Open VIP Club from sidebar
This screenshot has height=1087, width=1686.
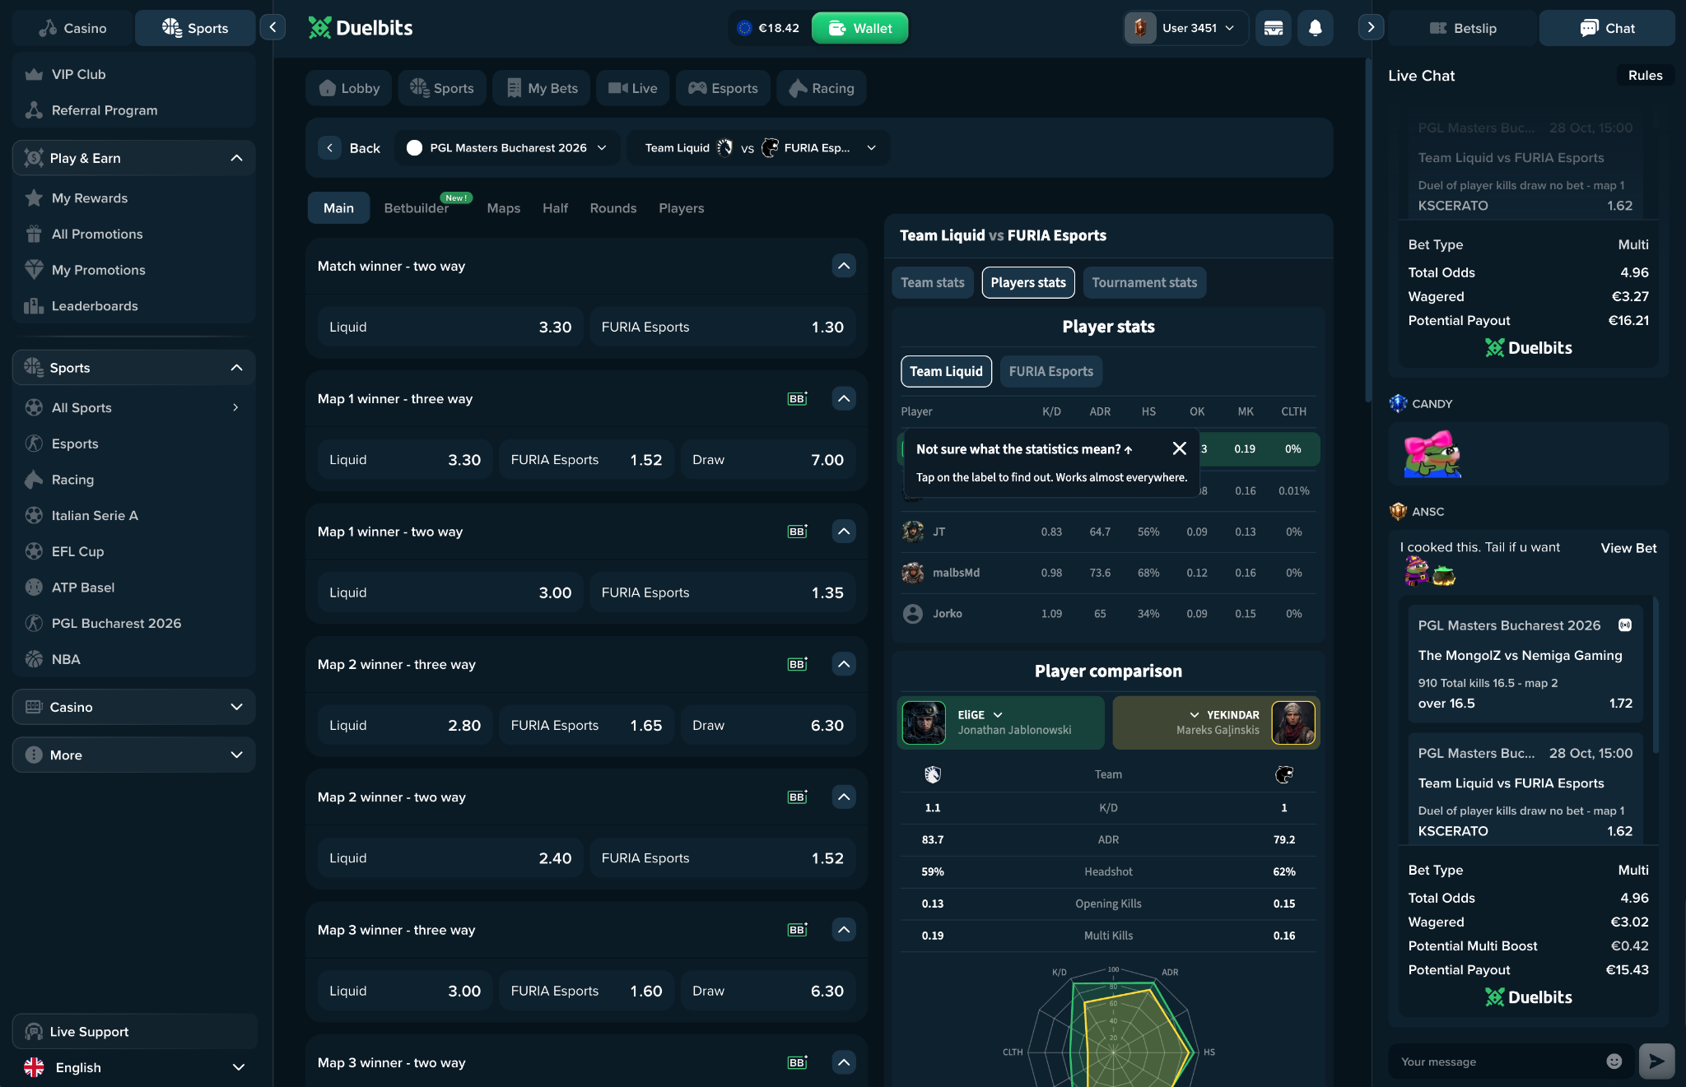[133, 74]
